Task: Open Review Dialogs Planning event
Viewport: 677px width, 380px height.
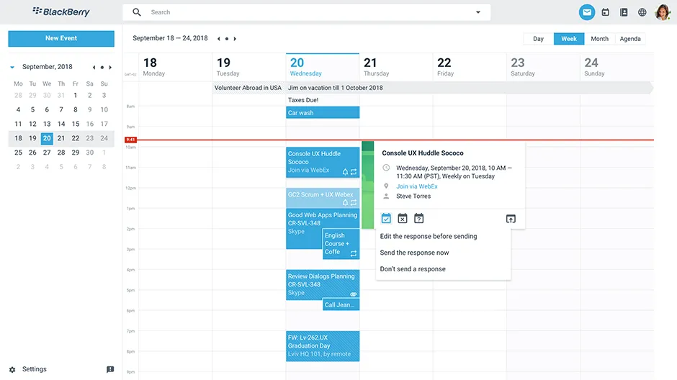Action: pos(323,285)
